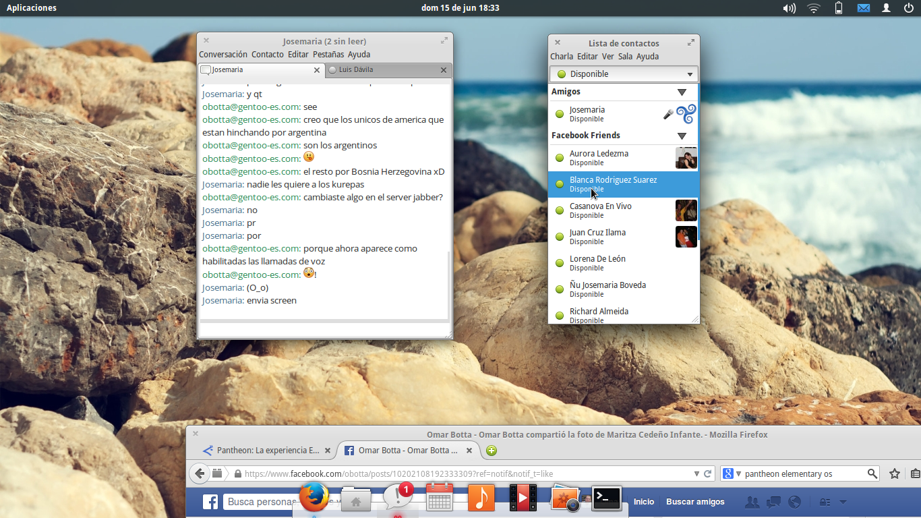Open the mail messages indicator
The height and width of the screenshot is (518, 921).
(863, 8)
